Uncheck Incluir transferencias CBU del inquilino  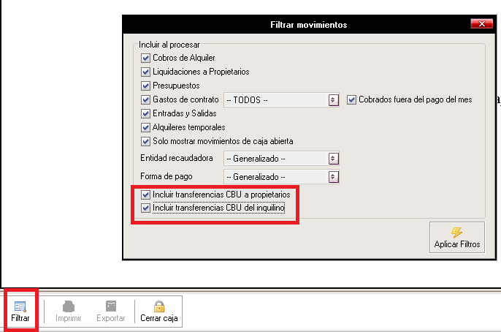pos(145,208)
